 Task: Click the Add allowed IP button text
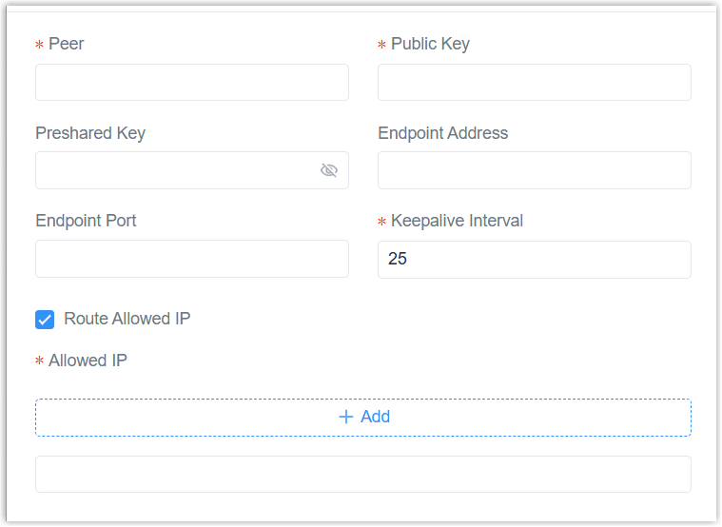376,417
